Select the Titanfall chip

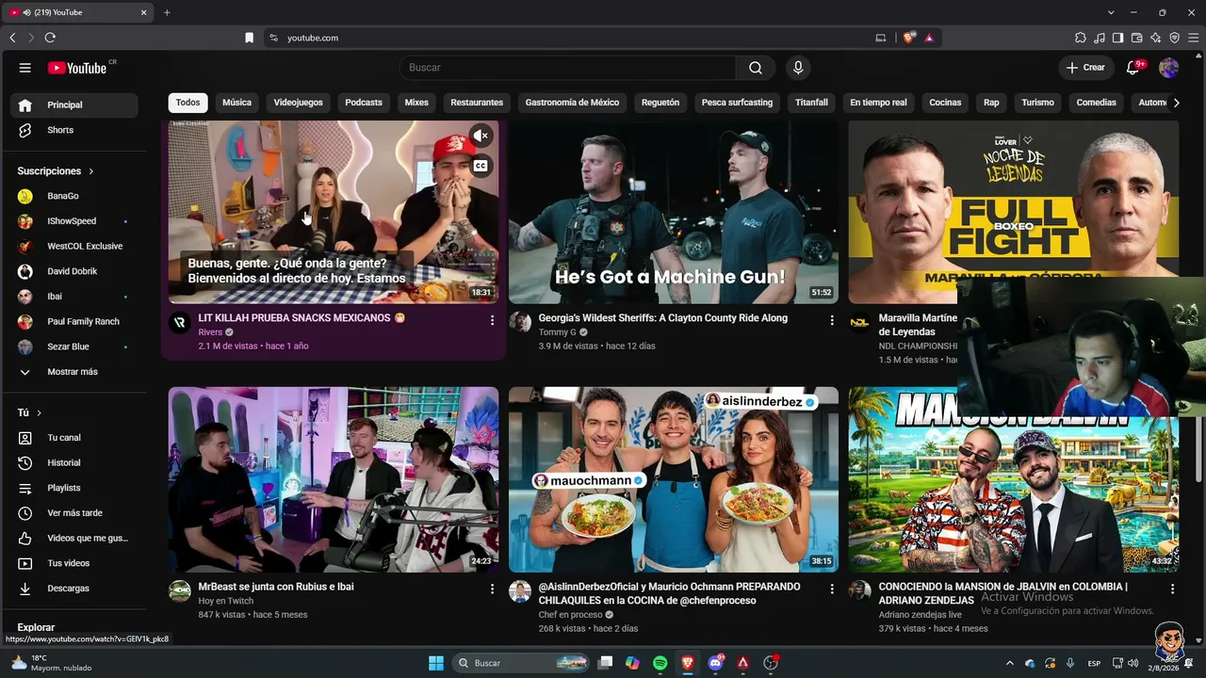(x=811, y=103)
